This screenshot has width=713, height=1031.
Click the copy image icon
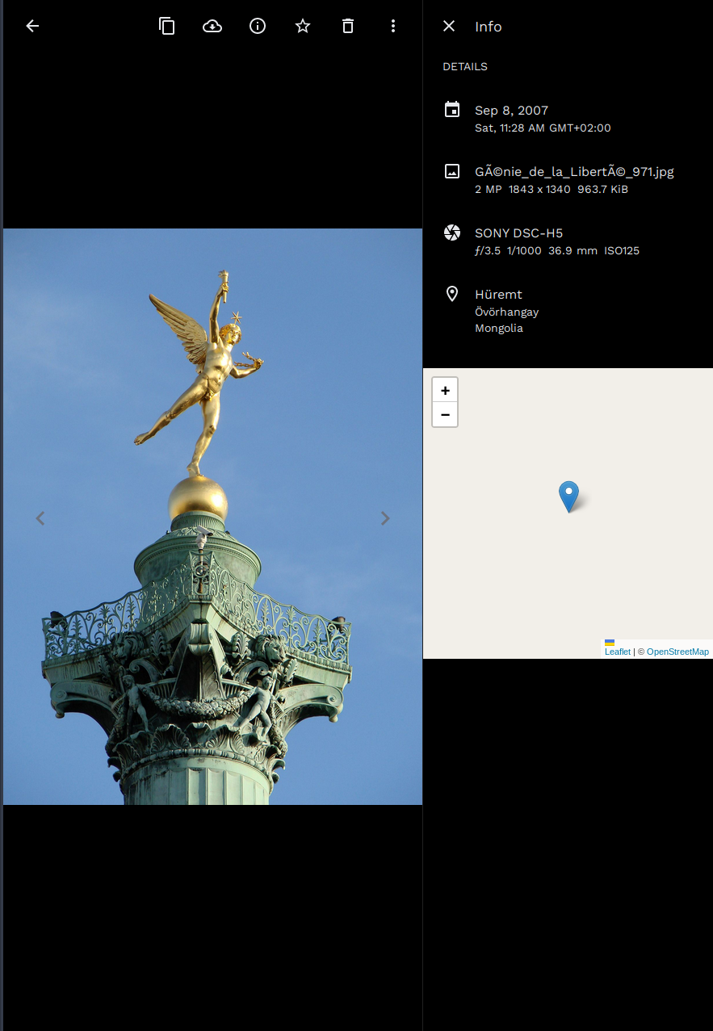point(167,26)
